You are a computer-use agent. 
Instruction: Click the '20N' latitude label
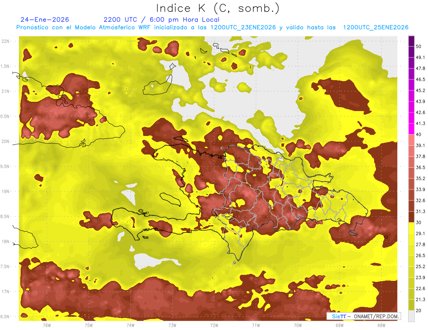tap(5, 141)
